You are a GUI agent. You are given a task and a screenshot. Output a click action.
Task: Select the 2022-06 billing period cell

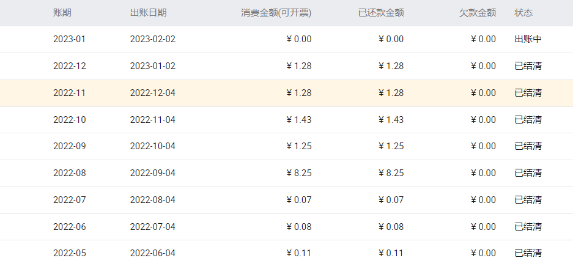70,227
